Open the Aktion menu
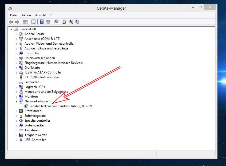The image size is (226, 166). [x=26, y=15]
